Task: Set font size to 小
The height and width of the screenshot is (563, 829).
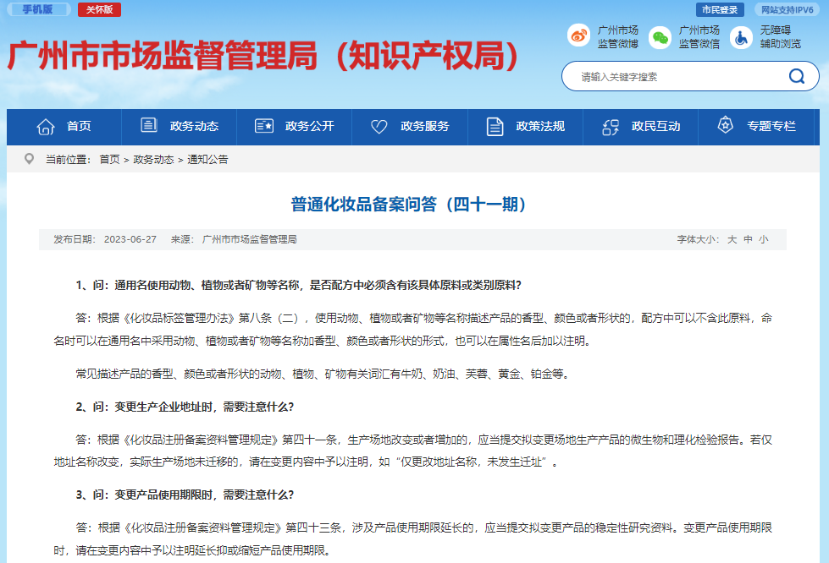Action: (x=763, y=239)
